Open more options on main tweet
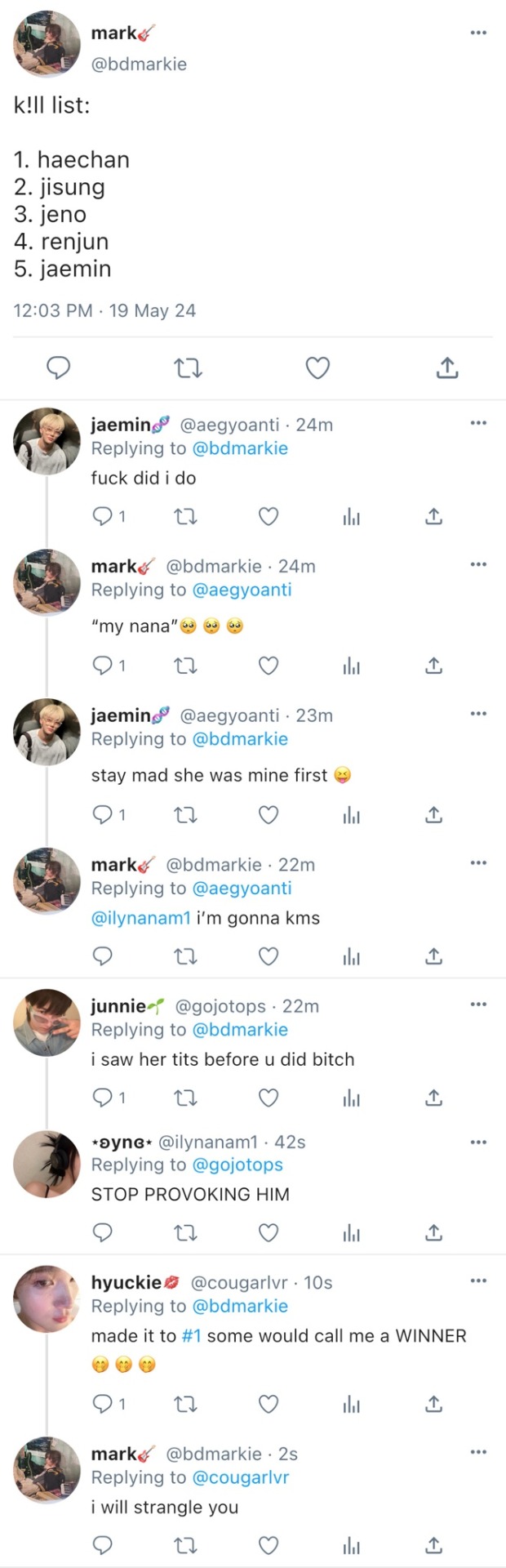The image size is (506, 1568). 478,33
